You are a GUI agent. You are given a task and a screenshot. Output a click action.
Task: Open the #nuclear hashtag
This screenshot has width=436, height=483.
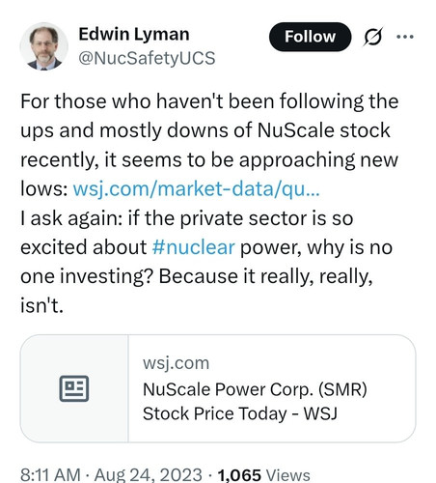click(x=194, y=247)
